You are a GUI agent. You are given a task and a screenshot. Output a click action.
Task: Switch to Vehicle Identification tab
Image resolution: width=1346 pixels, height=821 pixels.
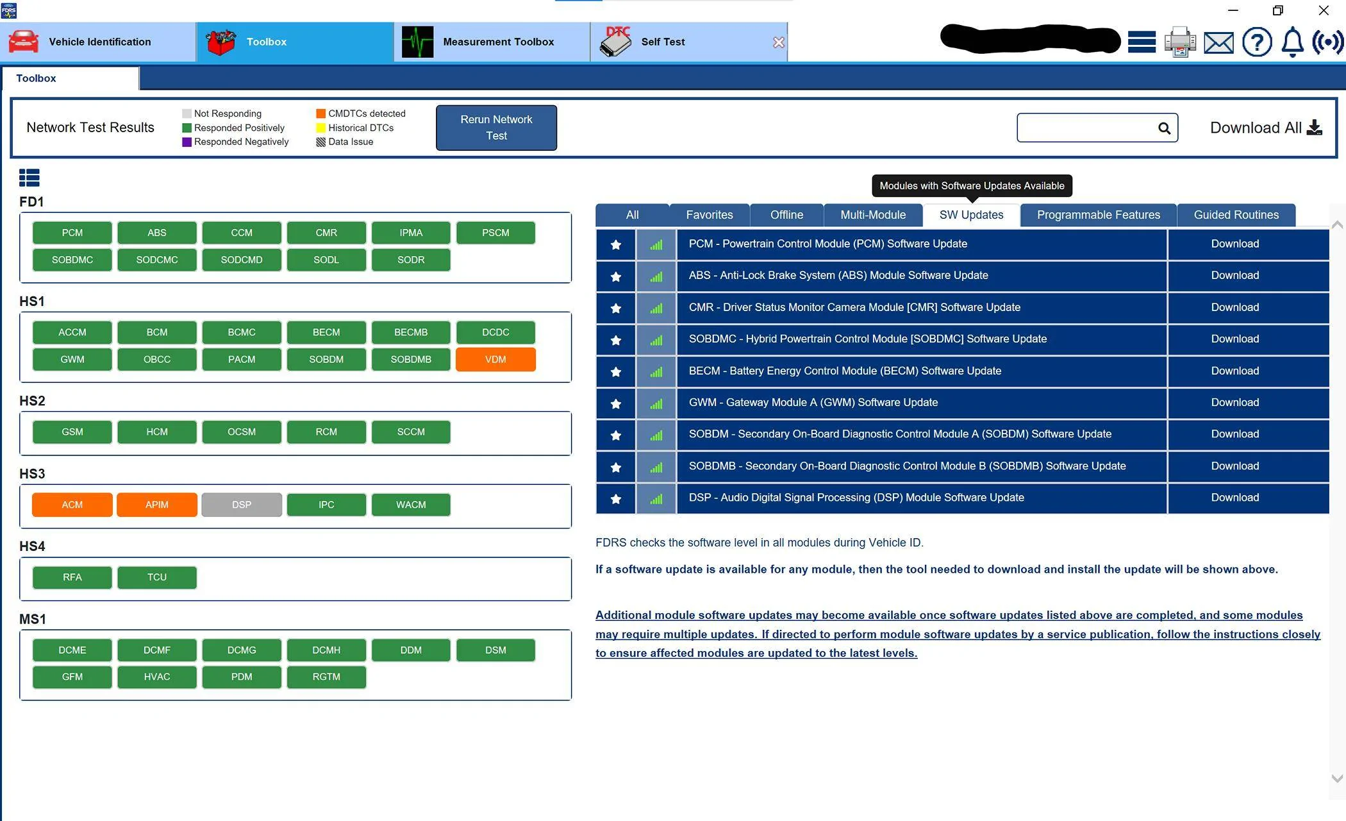pos(98,42)
